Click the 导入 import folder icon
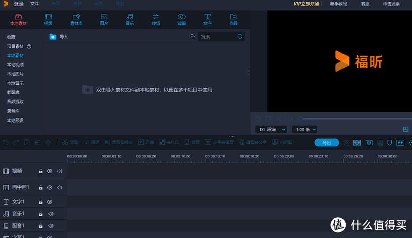The height and width of the screenshot is (238, 412). [53, 37]
